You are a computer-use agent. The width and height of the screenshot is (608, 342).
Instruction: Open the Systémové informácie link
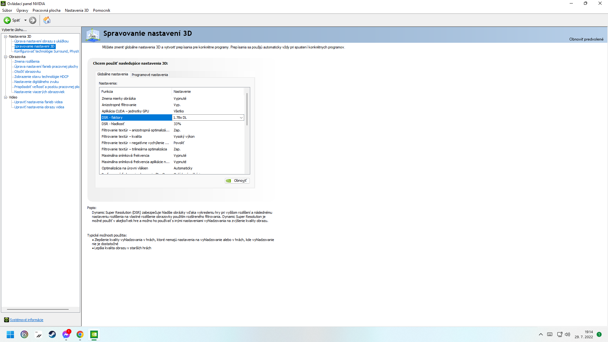[27, 320]
